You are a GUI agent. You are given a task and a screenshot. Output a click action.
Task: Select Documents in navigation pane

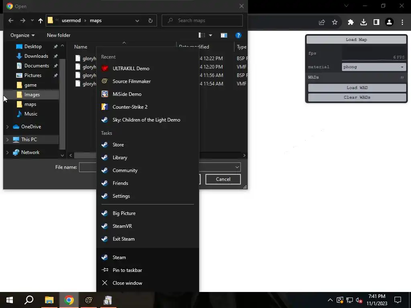[37, 66]
